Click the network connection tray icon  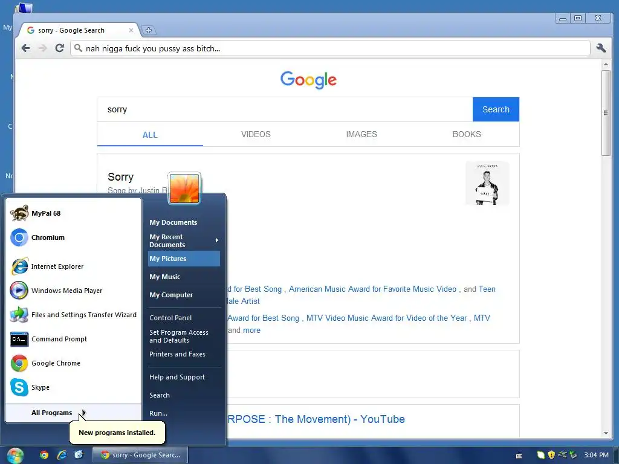coord(562,454)
